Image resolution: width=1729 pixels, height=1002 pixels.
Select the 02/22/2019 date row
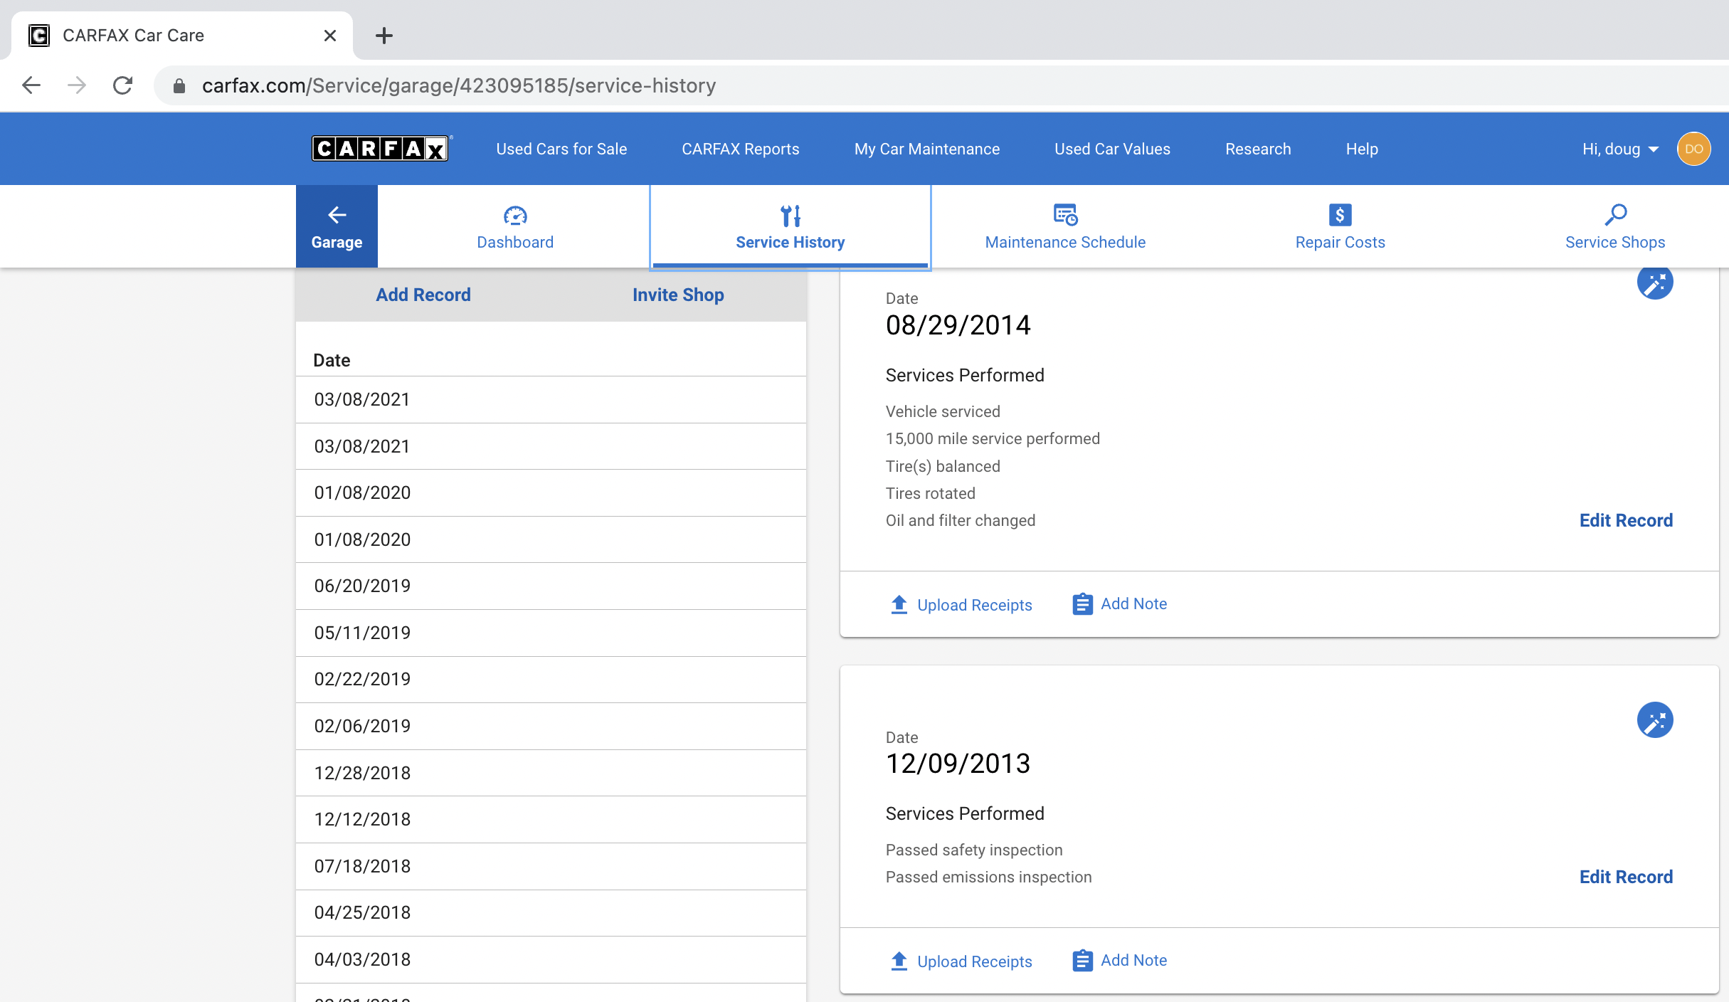pos(551,680)
